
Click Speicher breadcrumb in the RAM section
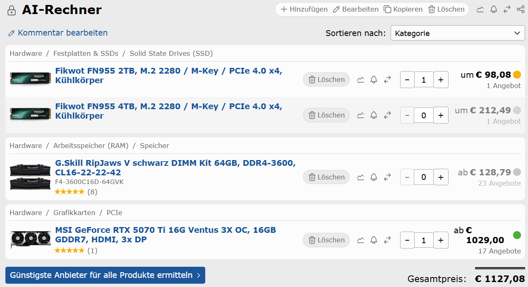(x=154, y=146)
